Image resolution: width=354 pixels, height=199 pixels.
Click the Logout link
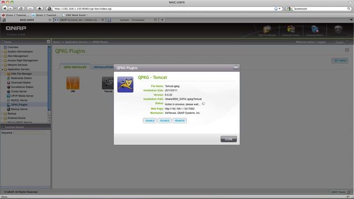pos(321,42)
